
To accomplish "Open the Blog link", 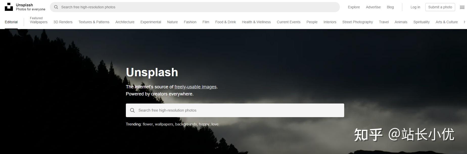I will tap(390, 7).
